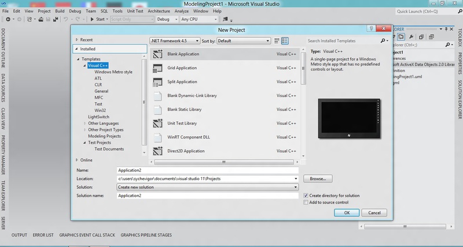Choose the Grid Application template icon

(158, 68)
